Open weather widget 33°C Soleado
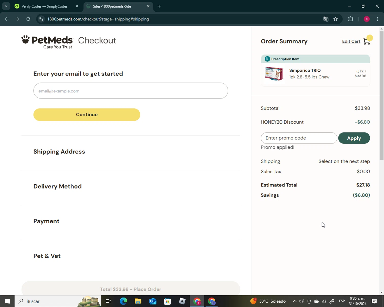Screen dimensions: 384x307 click(x=268, y=301)
